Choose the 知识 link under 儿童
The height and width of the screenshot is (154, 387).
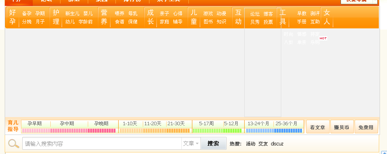click(x=221, y=22)
